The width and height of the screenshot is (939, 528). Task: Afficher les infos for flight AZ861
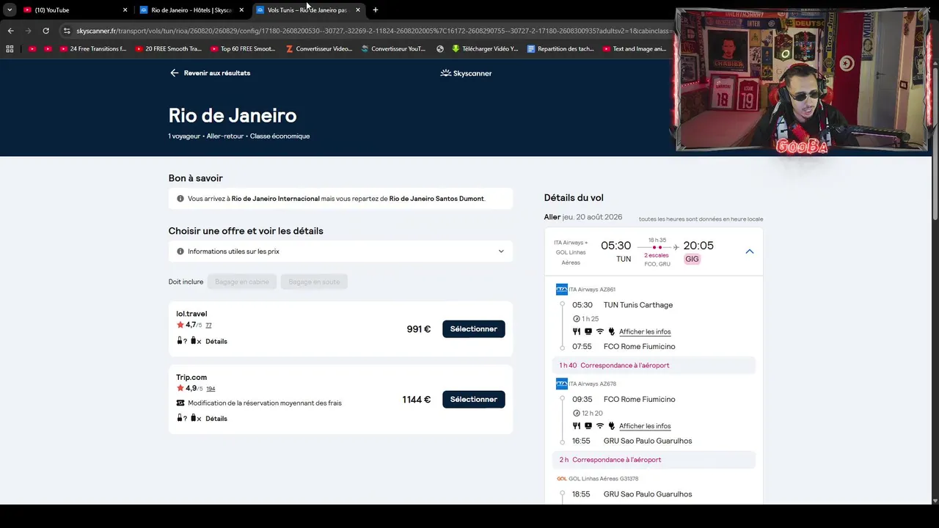pos(645,331)
